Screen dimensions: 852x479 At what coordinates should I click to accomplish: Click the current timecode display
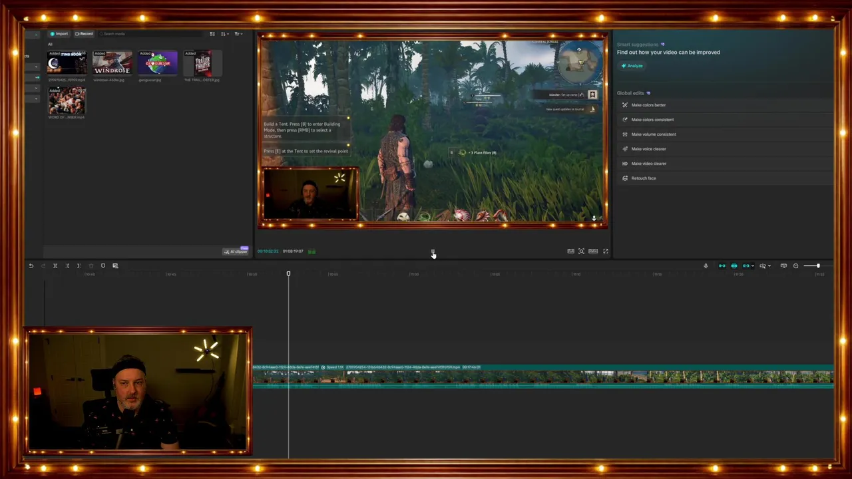point(268,251)
